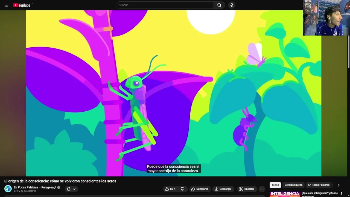Click the video title El origen de la consciencia

(60, 181)
